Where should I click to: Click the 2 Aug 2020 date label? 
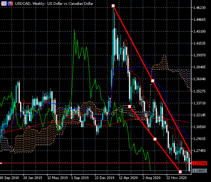pyautogui.click(x=151, y=178)
